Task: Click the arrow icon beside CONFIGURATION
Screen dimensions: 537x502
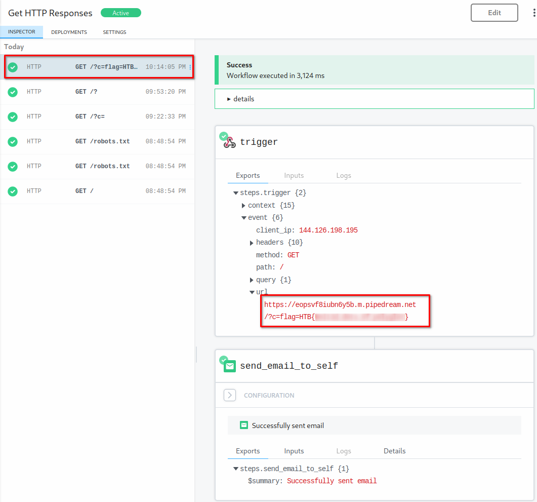Action: (x=230, y=395)
